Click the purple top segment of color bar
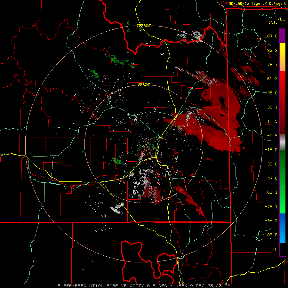Screen dimensions: 288x288 (x=283, y=36)
